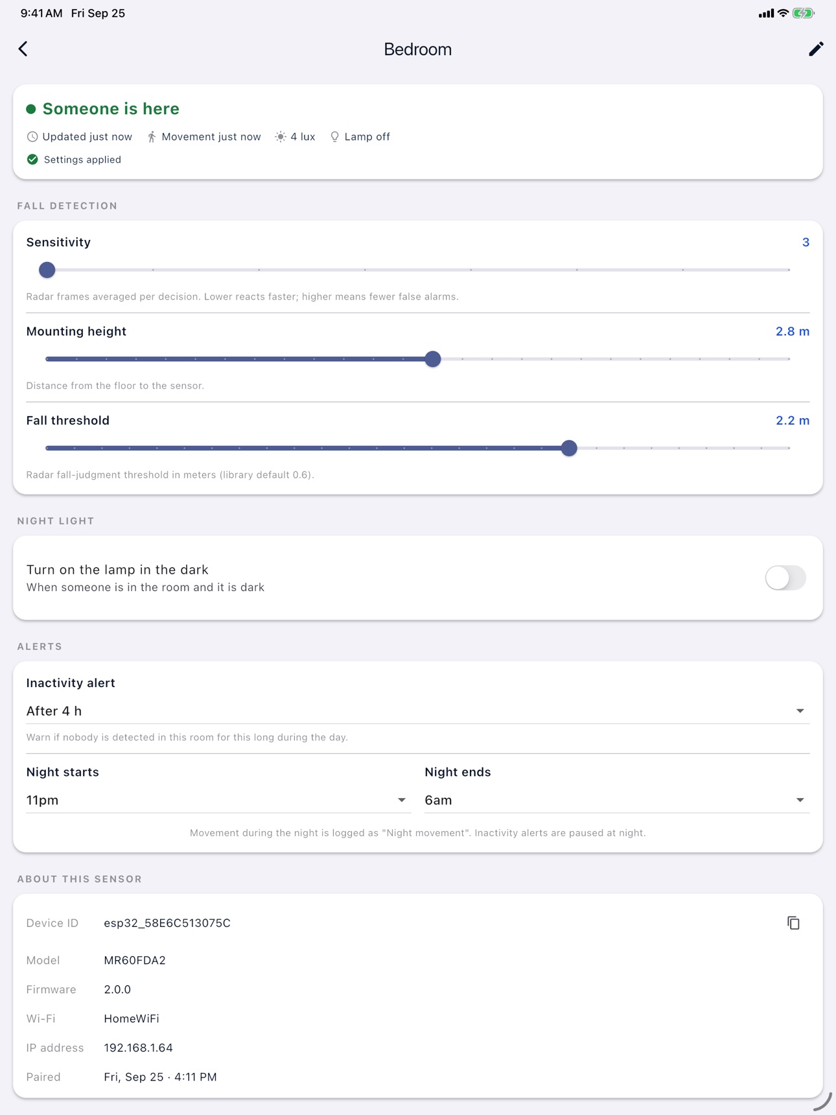Tap the green check beside Settings applied

tap(32, 159)
